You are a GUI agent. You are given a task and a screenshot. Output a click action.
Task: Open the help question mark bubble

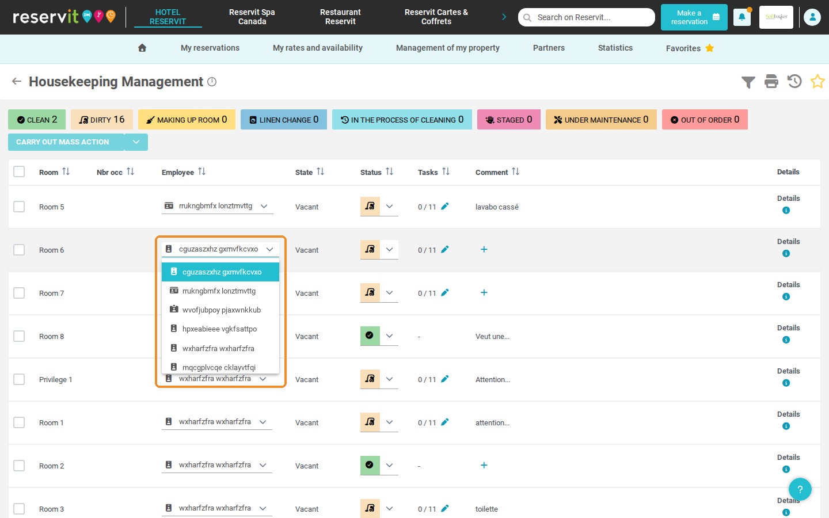[800, 490]
